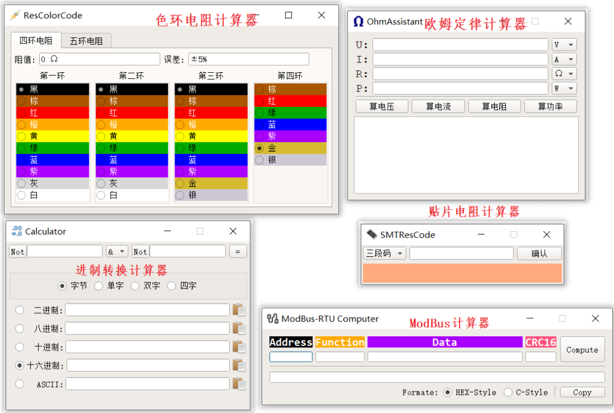Click the Compute button in ModBus-RTU window
614x413 pixels.
pyautogui.click(x=582, y=351)
